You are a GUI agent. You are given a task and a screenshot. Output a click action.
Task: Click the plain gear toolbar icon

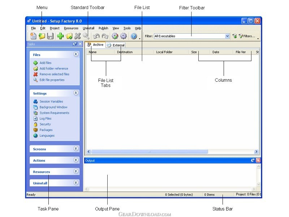click(124, 36)
